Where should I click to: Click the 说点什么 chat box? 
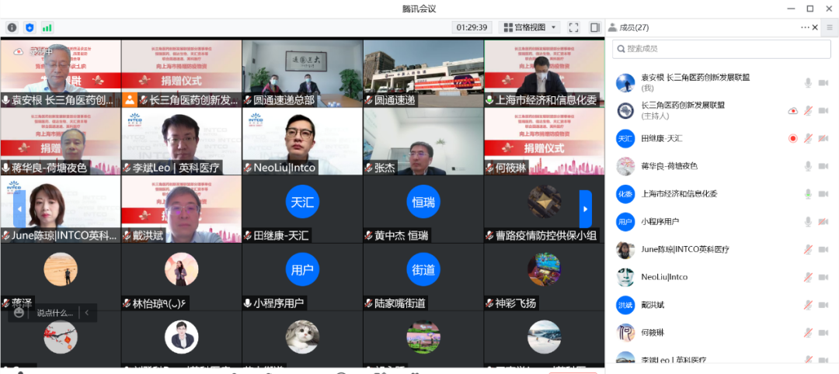tap(54, 313)
